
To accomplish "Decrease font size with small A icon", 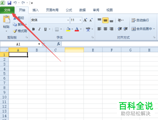I will (x=91, y=20).
